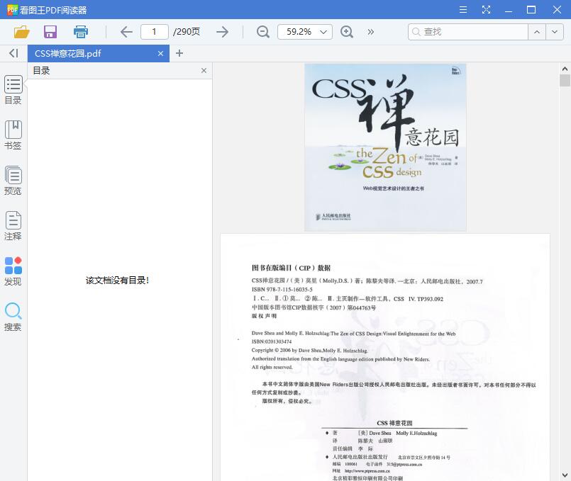Open the 发现 discover sidebar panel

click(x=13, y=271)
